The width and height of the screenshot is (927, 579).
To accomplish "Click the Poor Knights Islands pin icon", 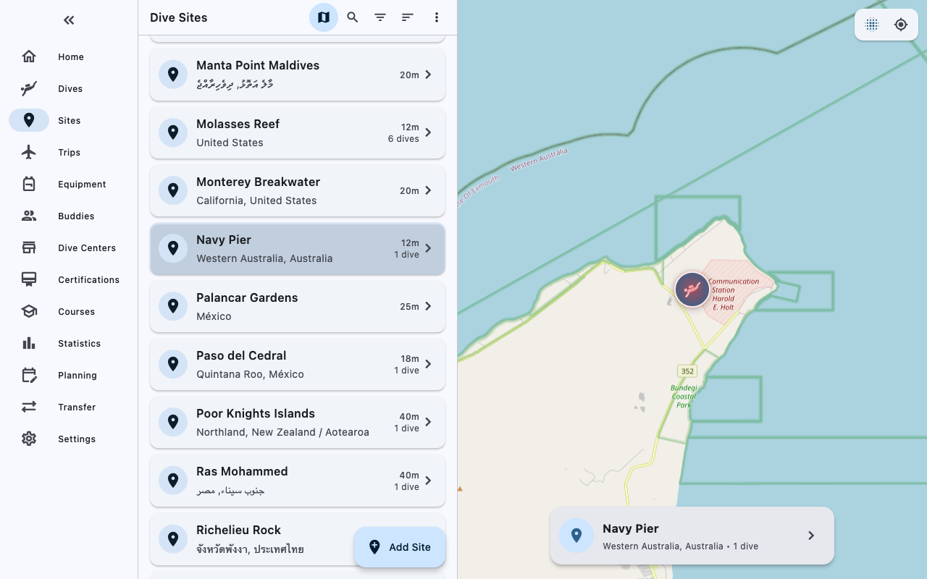I will coord(173,422).
